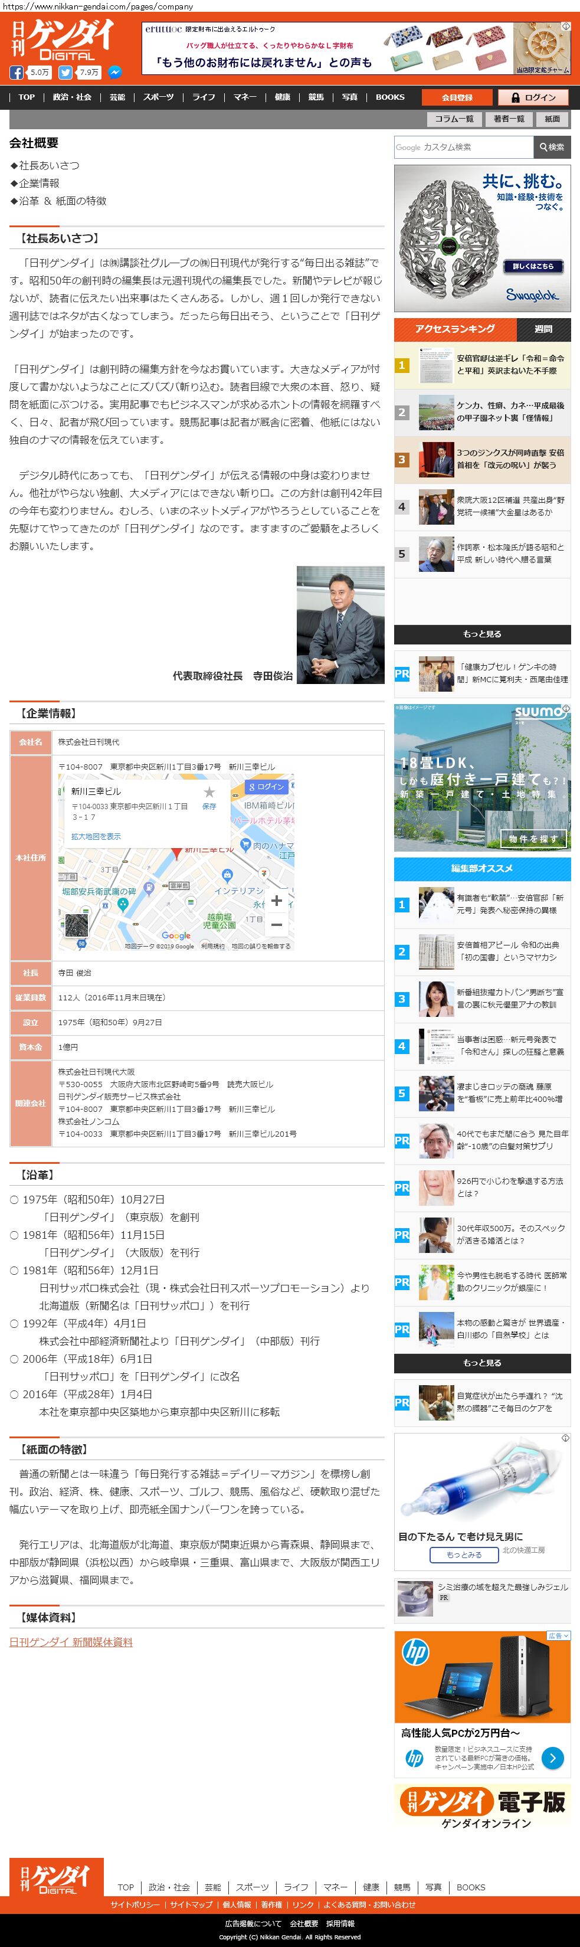This screenshot has height=1947, width=580.
Task: Click the ad info icon on the SUUMO ad
Action: 566,709
